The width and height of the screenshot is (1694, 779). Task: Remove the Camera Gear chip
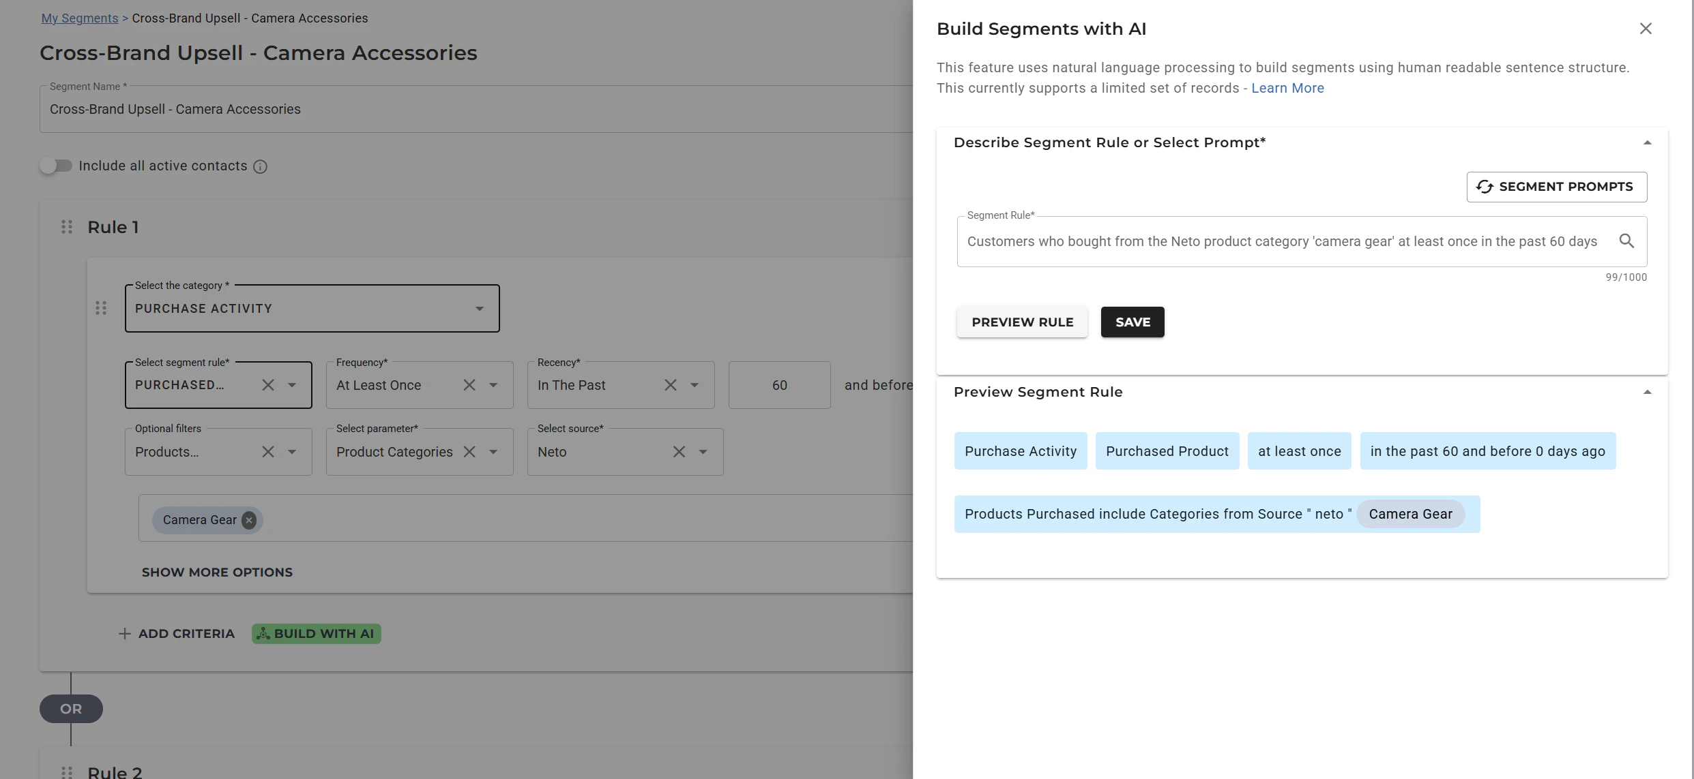pos(248,520)
